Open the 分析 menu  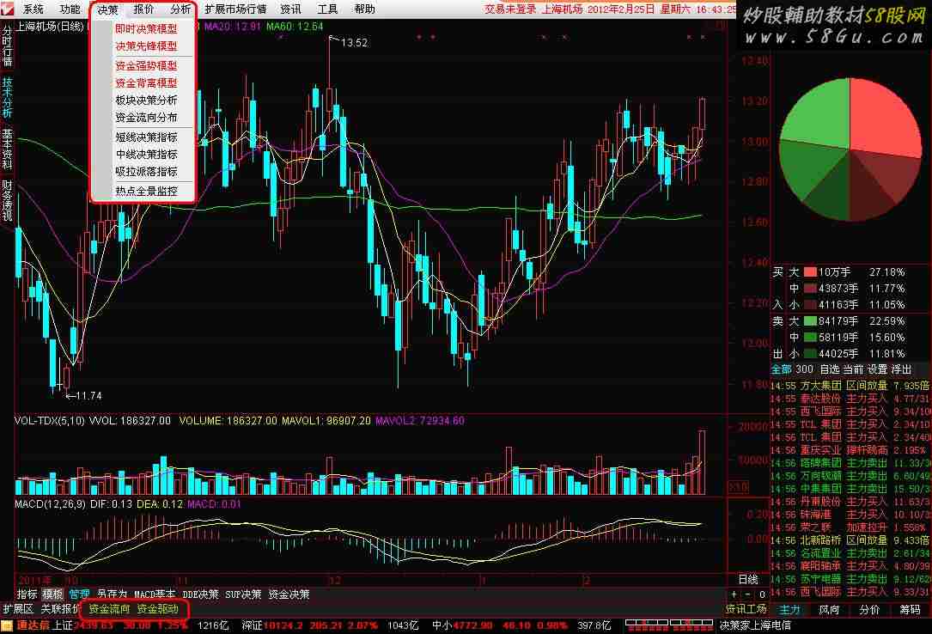(180, 9)
